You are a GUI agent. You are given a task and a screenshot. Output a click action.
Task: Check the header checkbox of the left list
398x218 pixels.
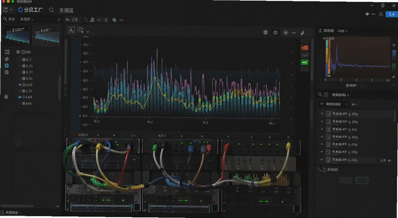[18, 52]
